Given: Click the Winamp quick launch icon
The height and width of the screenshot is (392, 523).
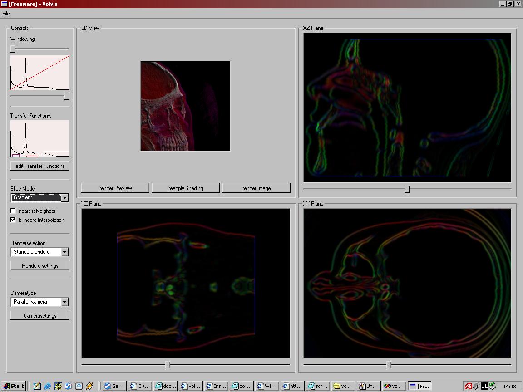Looking at the screenshot, I should [89, 386].
